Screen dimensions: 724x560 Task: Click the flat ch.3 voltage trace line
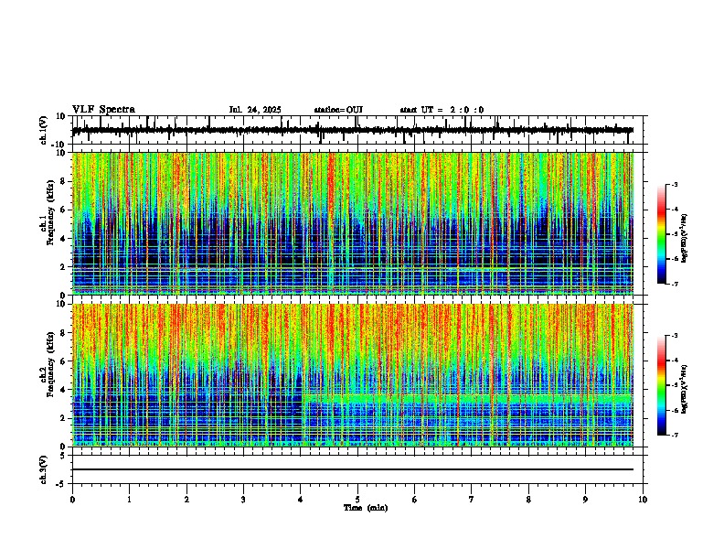pos(353,469)
